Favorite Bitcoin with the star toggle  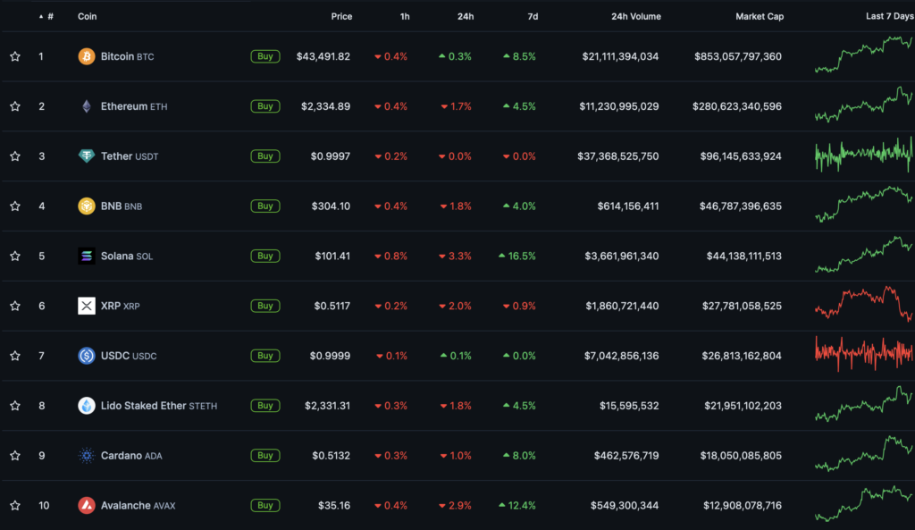pyautogui.click(x=15, y=56)
